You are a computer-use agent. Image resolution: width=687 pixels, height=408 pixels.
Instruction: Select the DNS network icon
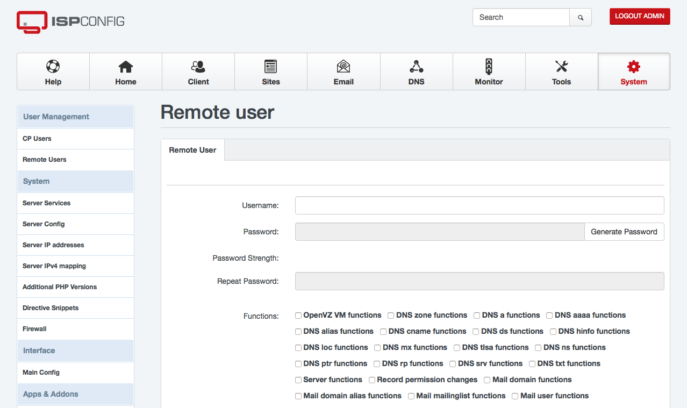coord(416,67)
